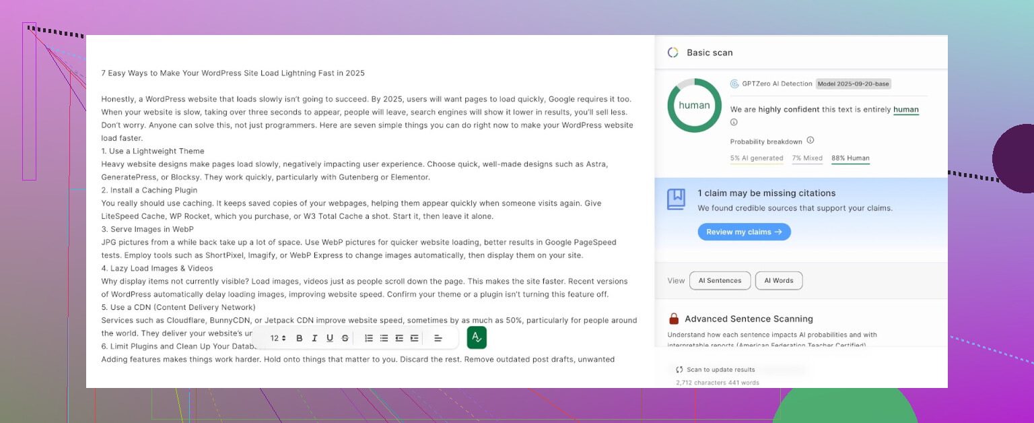
Task: Show info for Probability breakdown
Action: [x=811, y=141]
